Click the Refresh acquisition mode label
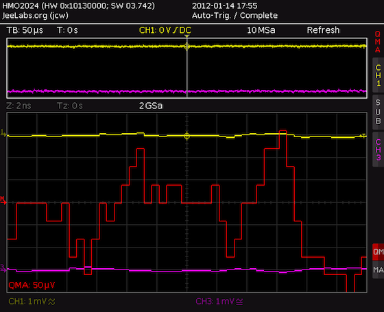The width and height of the screenshot is (384, 312). [x=323, y=30]
